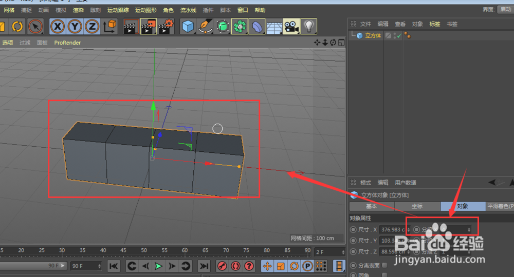Enable the 分离表面 checkbox
This screenshot has height=277, width=514.
(x=384, y=265)
